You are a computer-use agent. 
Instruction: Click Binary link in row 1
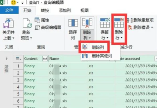click(29, 66)
